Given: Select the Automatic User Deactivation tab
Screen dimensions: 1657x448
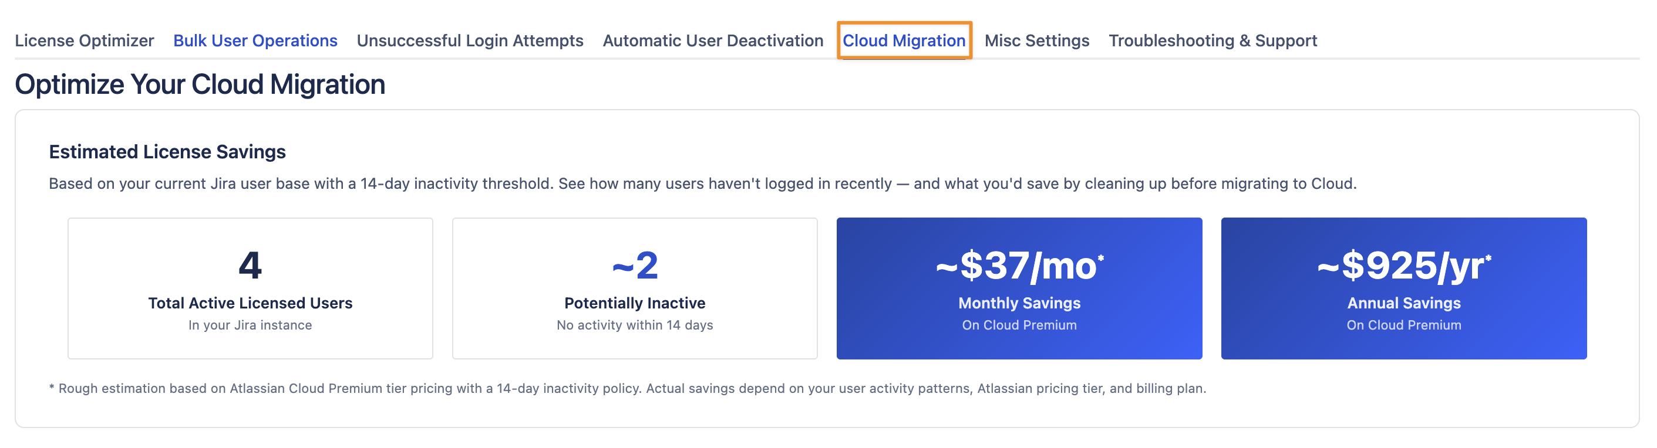Looking at the screenshot, I should (x=713, y=40).
